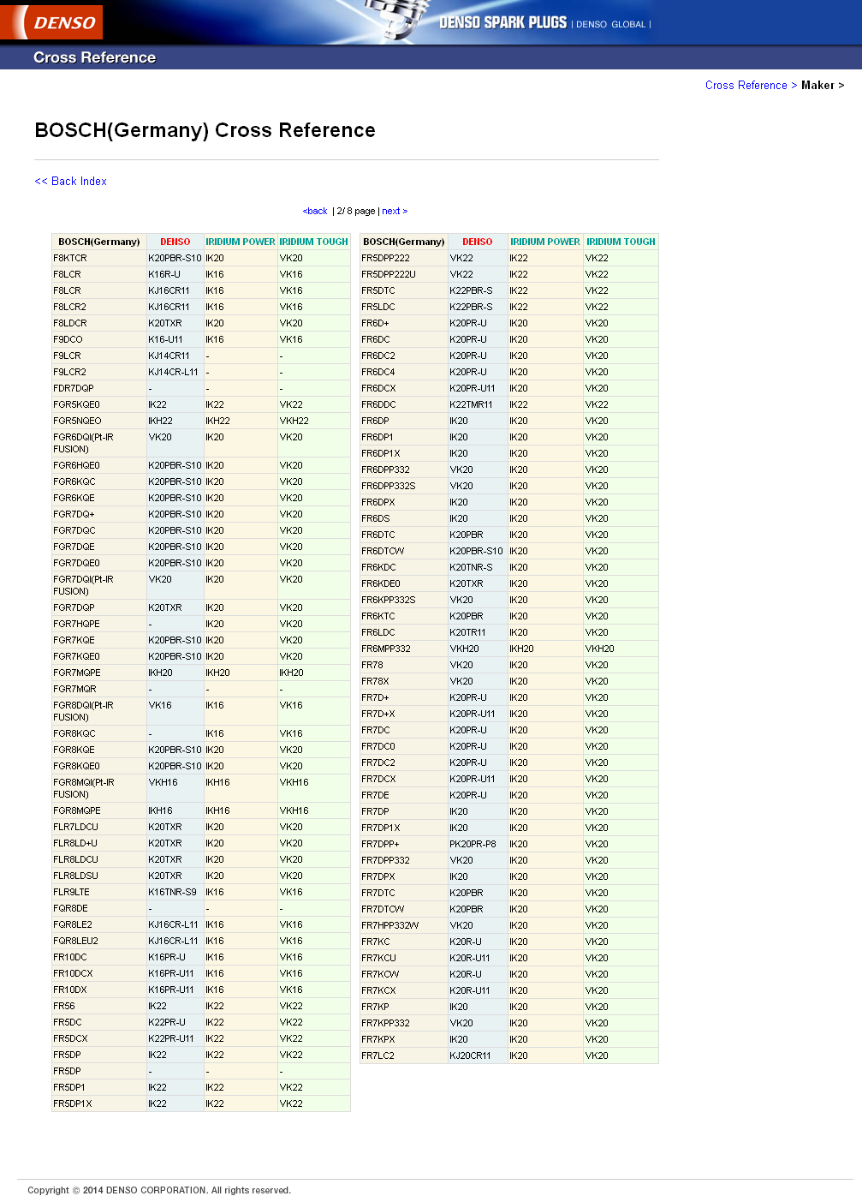
Task: Click the FLR9LTE part number cell
Action: (71, 892)
